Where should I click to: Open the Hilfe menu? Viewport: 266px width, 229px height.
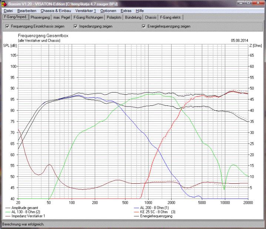tap(140, 11)
